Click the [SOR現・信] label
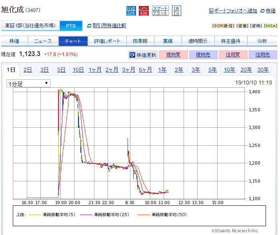Image resolution: width=280 pixels, height=235 pixels. pyautogui.click(x=223, y=26)
